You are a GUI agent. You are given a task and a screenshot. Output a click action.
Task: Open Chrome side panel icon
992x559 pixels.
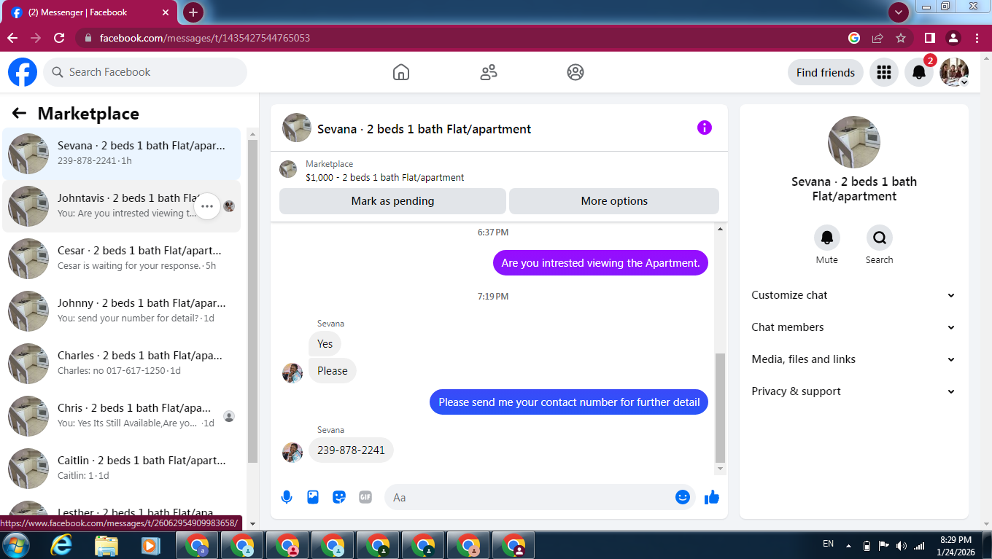pos(930,38)
